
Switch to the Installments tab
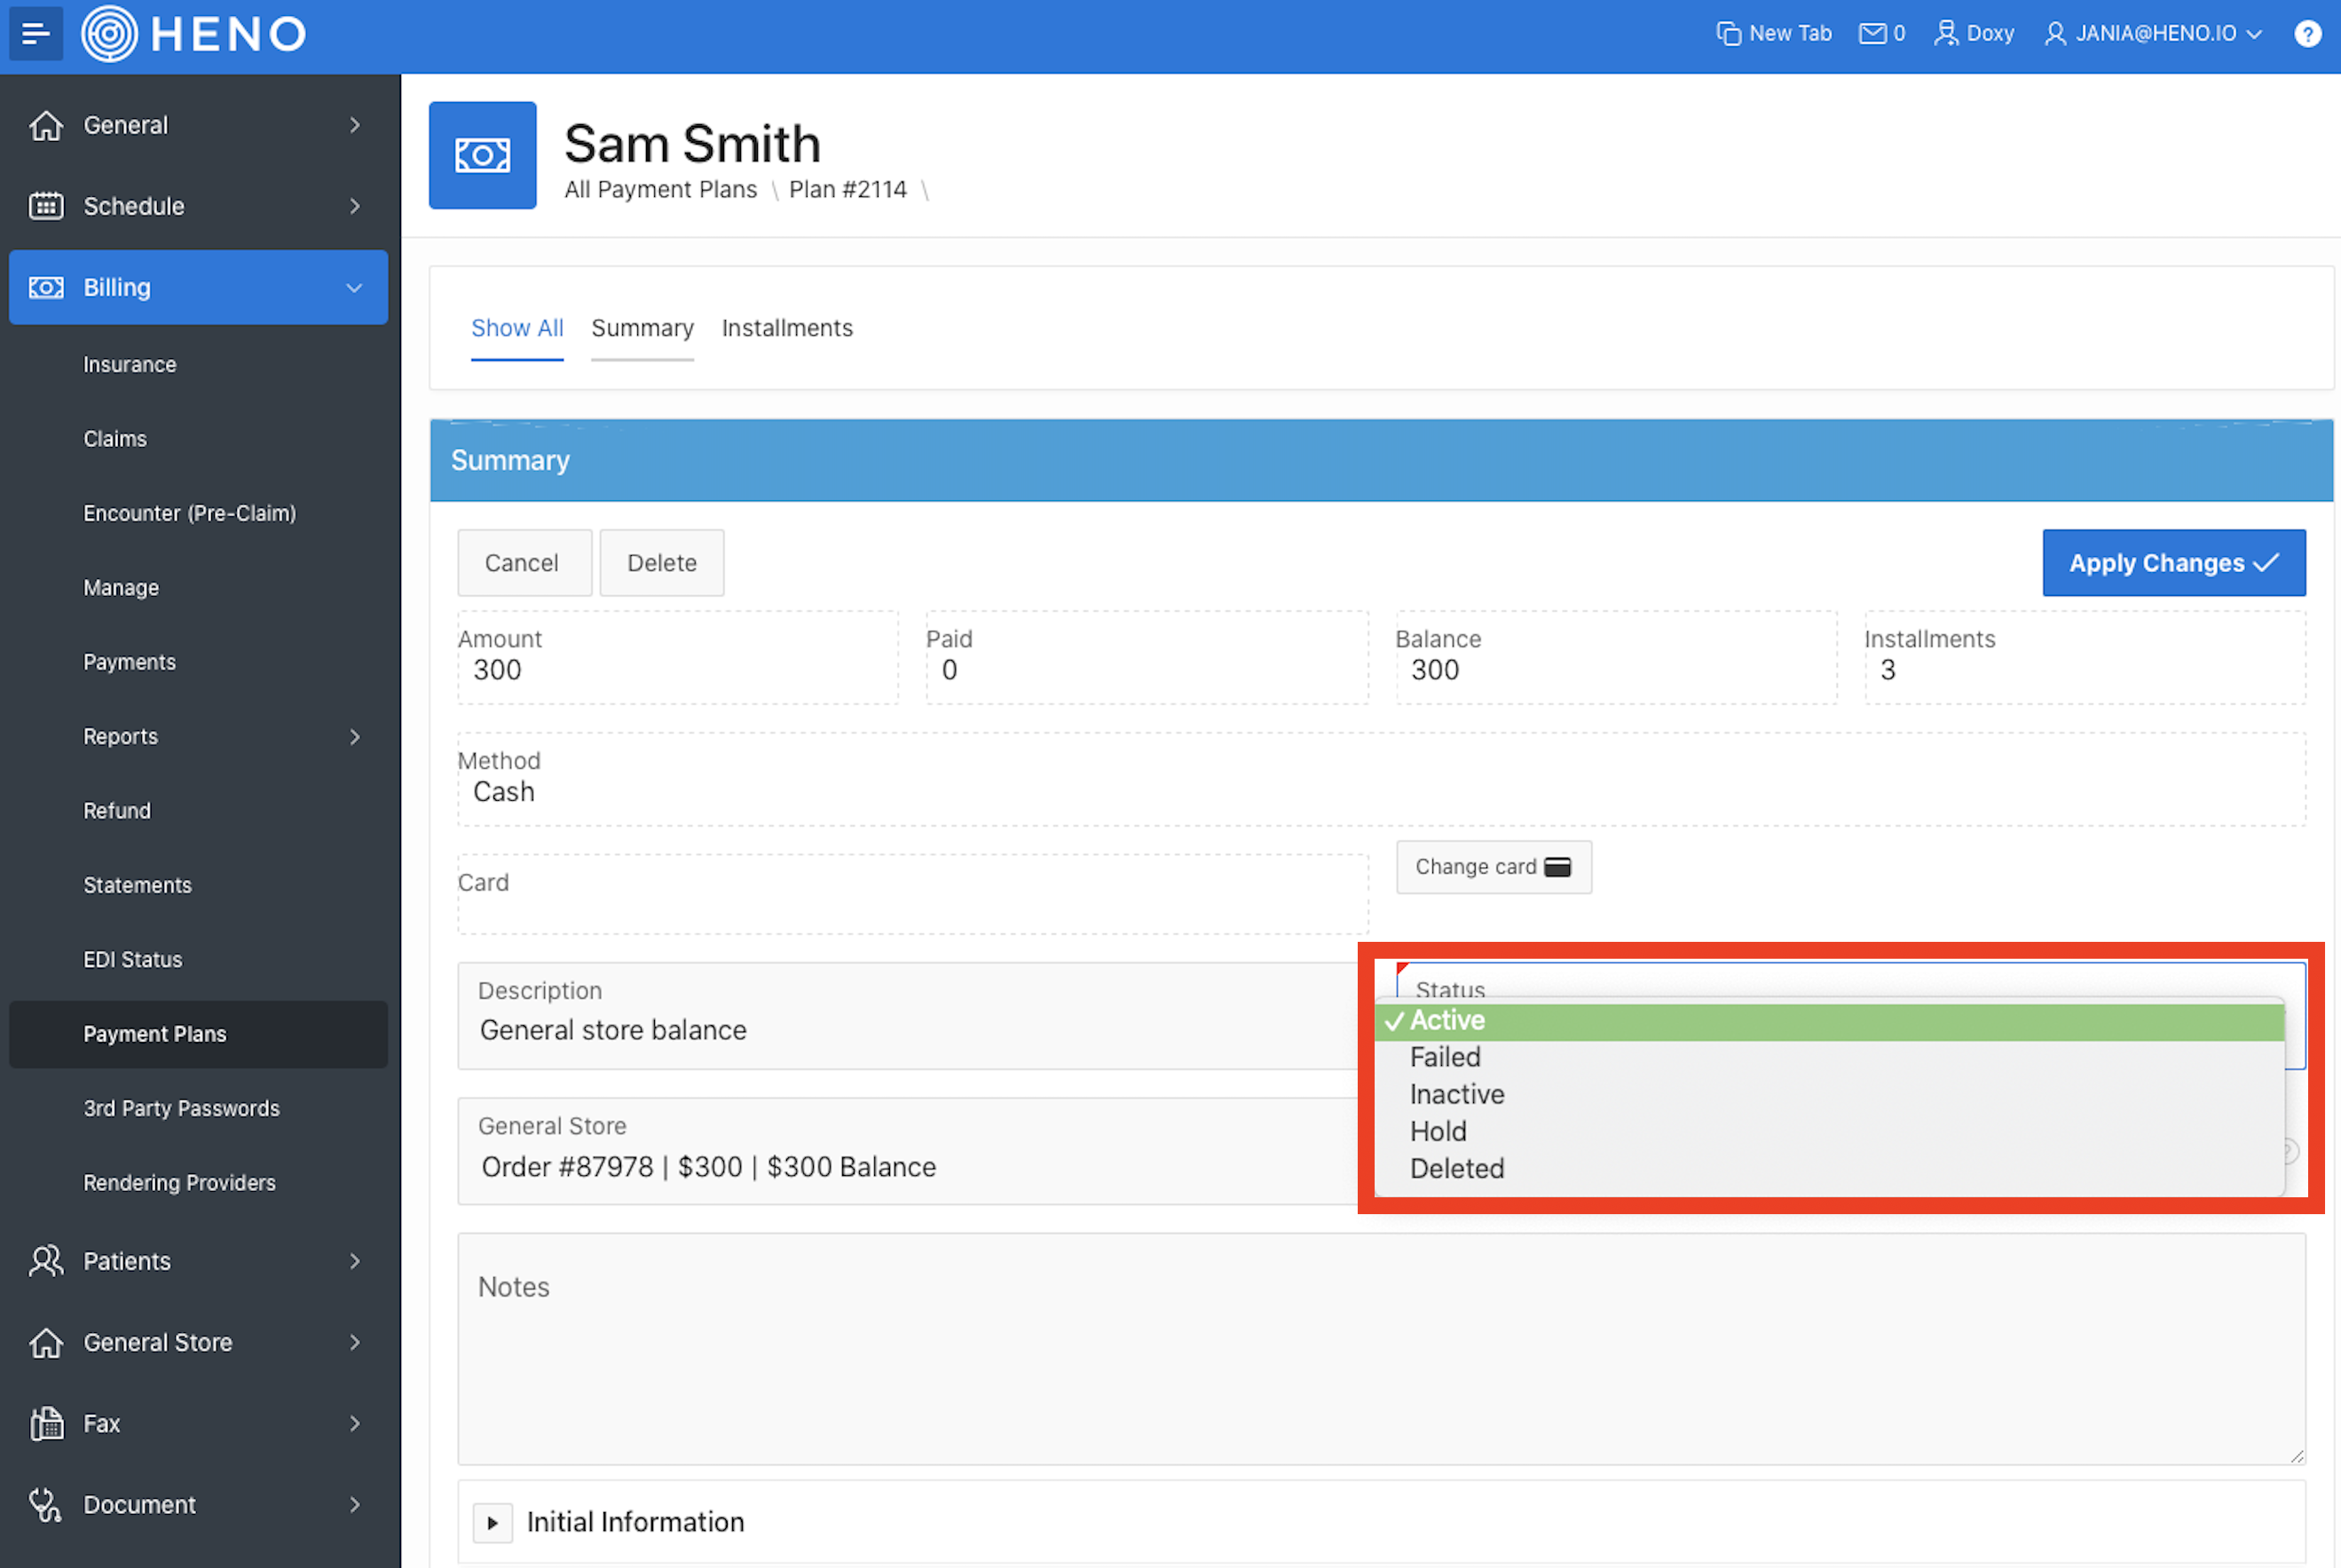[x=786, y=328]
